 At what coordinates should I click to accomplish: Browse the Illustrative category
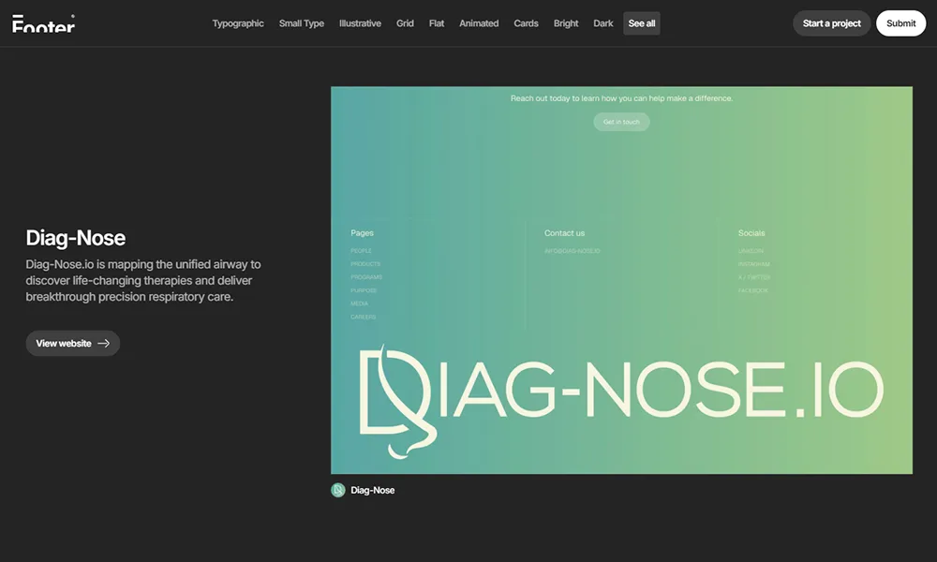point(360,23)
